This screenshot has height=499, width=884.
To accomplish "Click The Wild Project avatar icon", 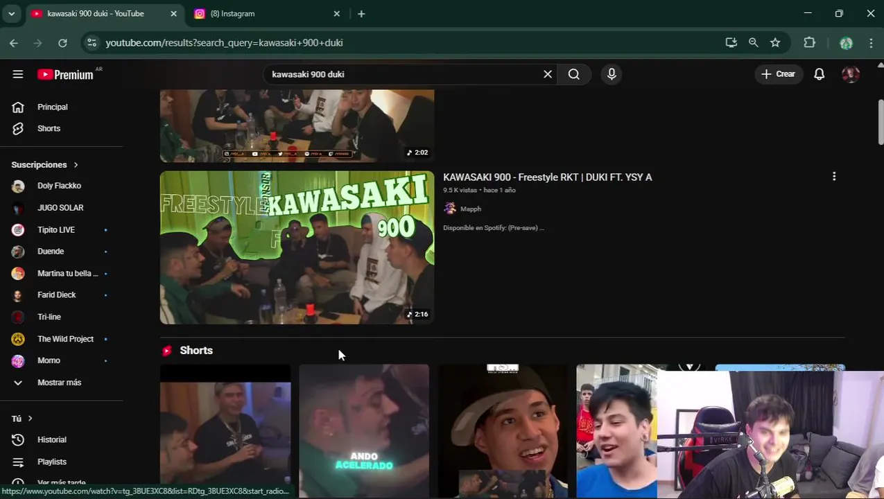I will [x=18, y=339].
